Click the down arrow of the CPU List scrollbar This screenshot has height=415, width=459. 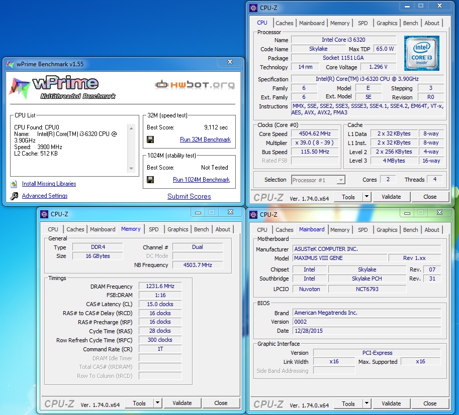point(131,168)
